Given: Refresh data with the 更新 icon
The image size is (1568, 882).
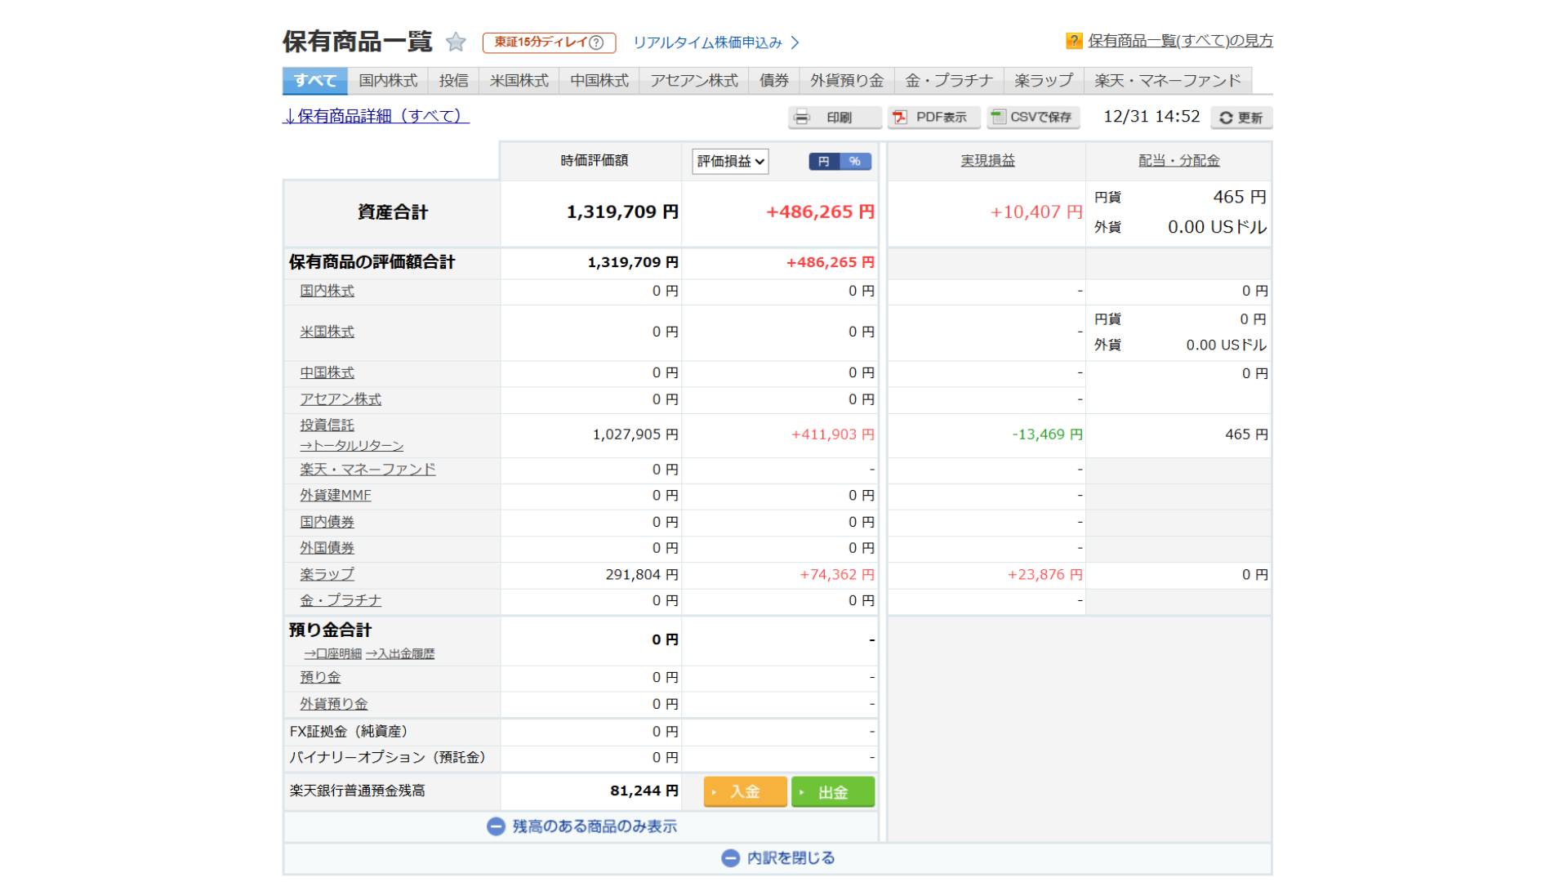Looking at the screenshot, I should (x=1226, y=118).
